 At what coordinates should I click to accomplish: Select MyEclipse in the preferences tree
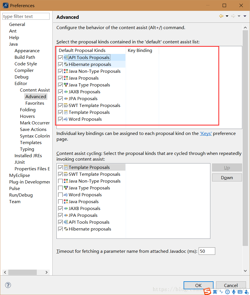point(20,175)
